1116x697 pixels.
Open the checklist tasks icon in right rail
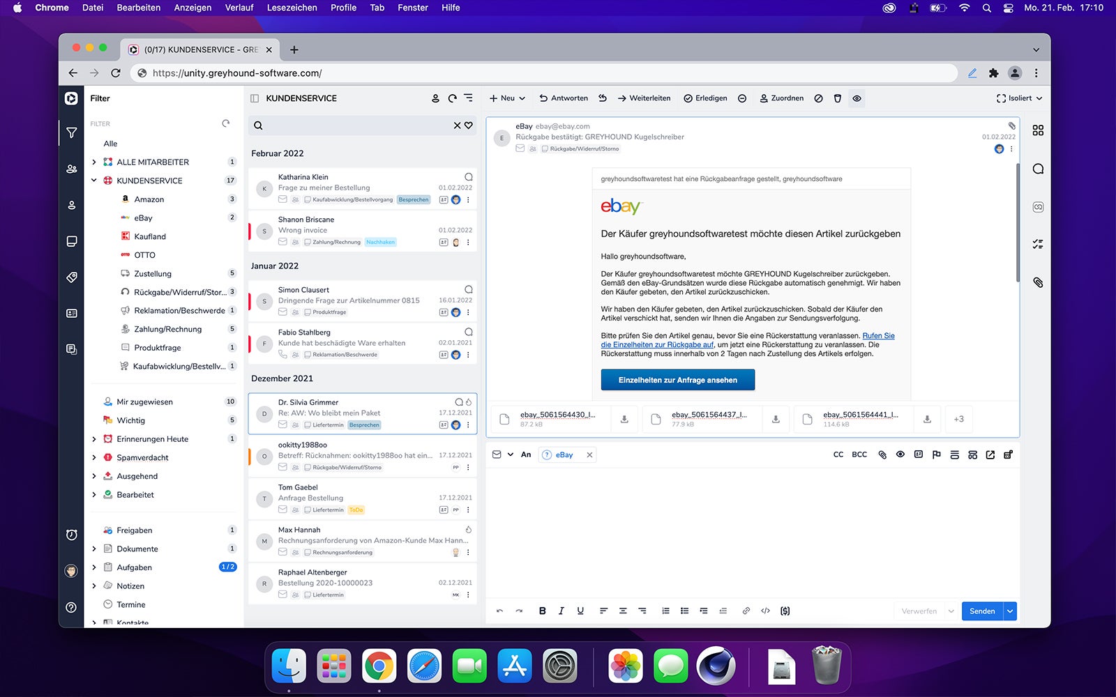point(1038,244)
